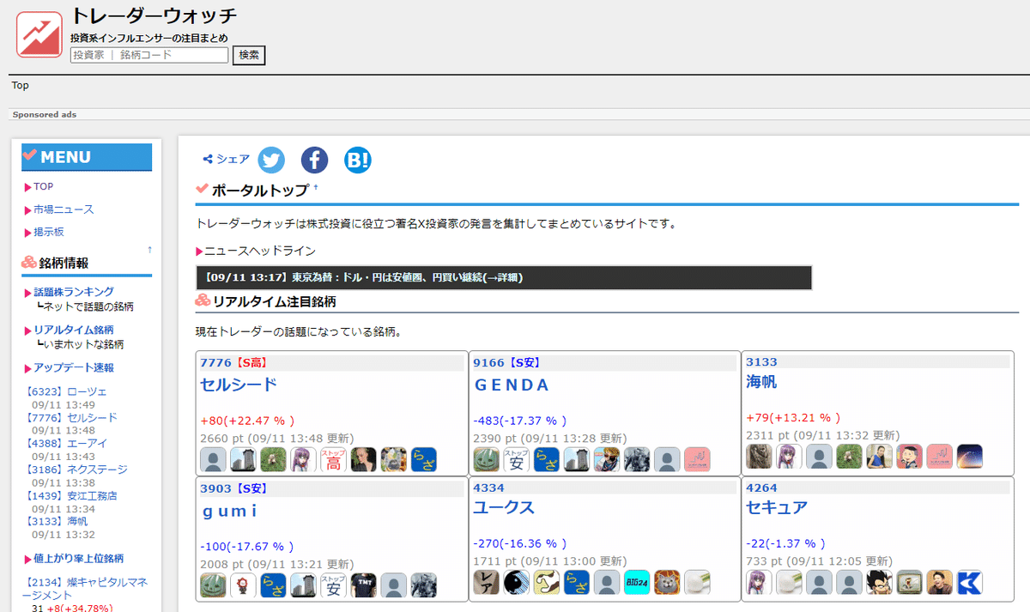Viewport: 1030px width, 612px height.
Task: Click the Top breadcrumb link
Action: point(19,85)
